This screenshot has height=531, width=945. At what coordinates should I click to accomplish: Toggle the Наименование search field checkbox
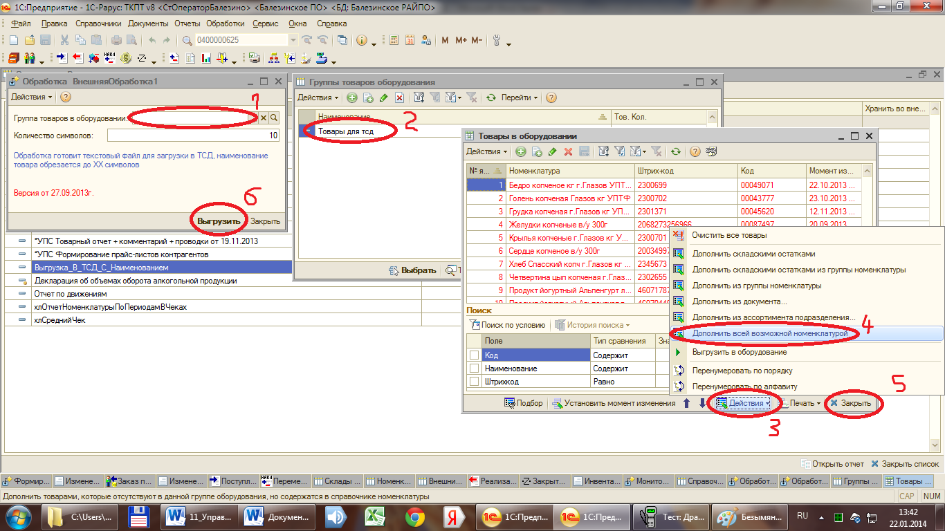(474, 368)
